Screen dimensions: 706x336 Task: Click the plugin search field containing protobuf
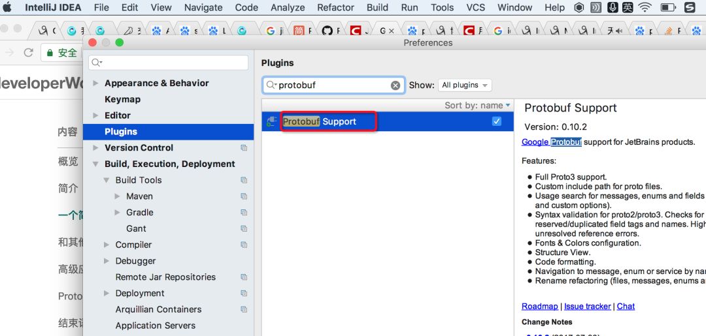(x=333, y=85)
